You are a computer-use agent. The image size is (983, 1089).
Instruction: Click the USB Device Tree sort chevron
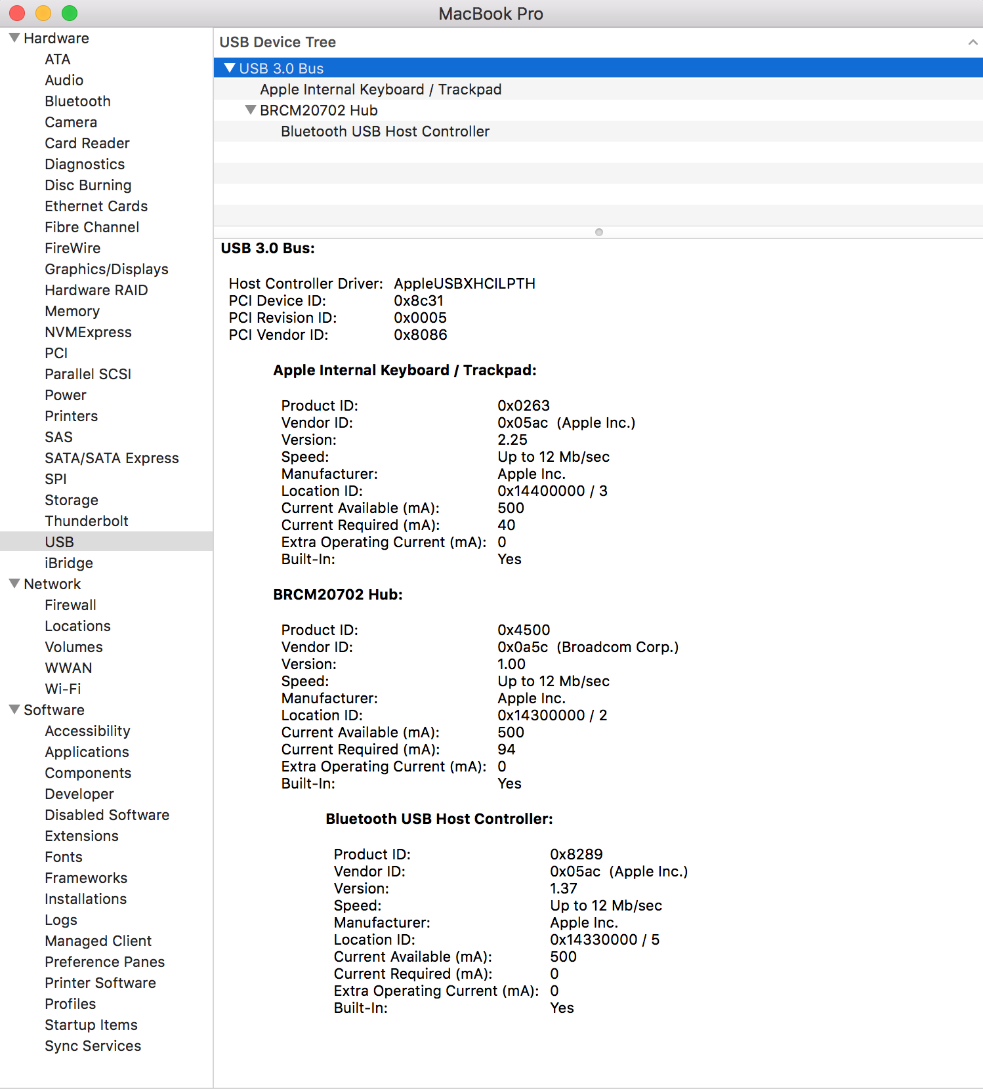click(973, 43)
